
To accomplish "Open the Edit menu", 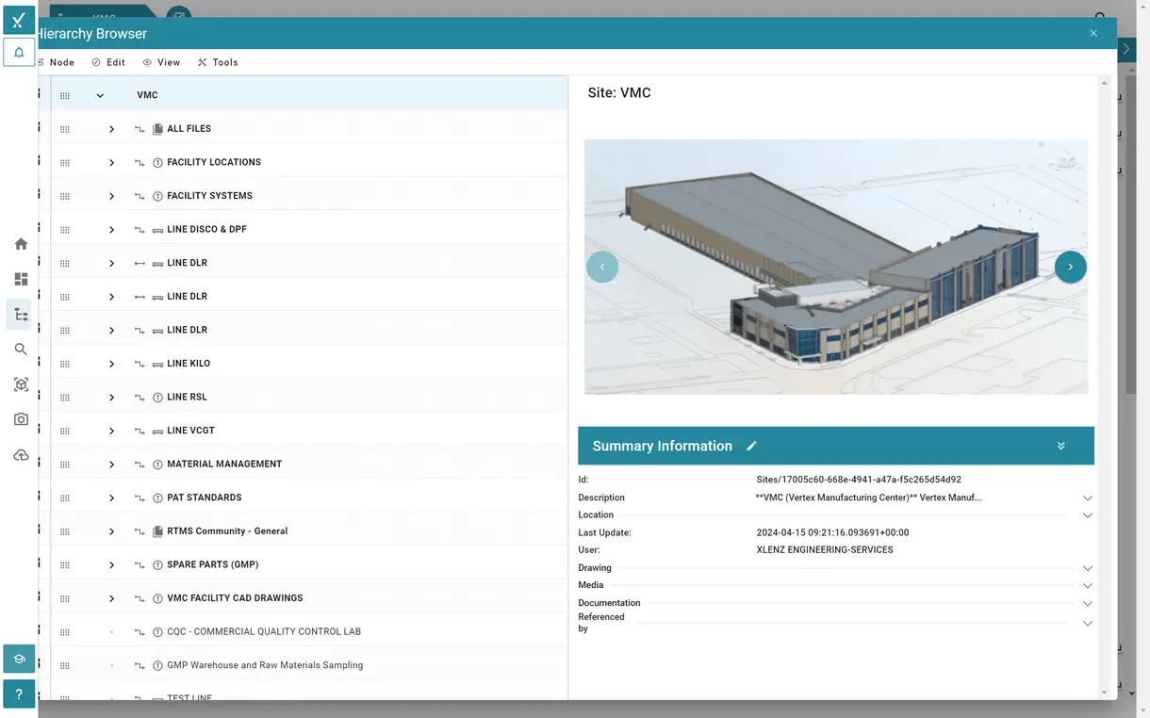I will click(108, 62).
